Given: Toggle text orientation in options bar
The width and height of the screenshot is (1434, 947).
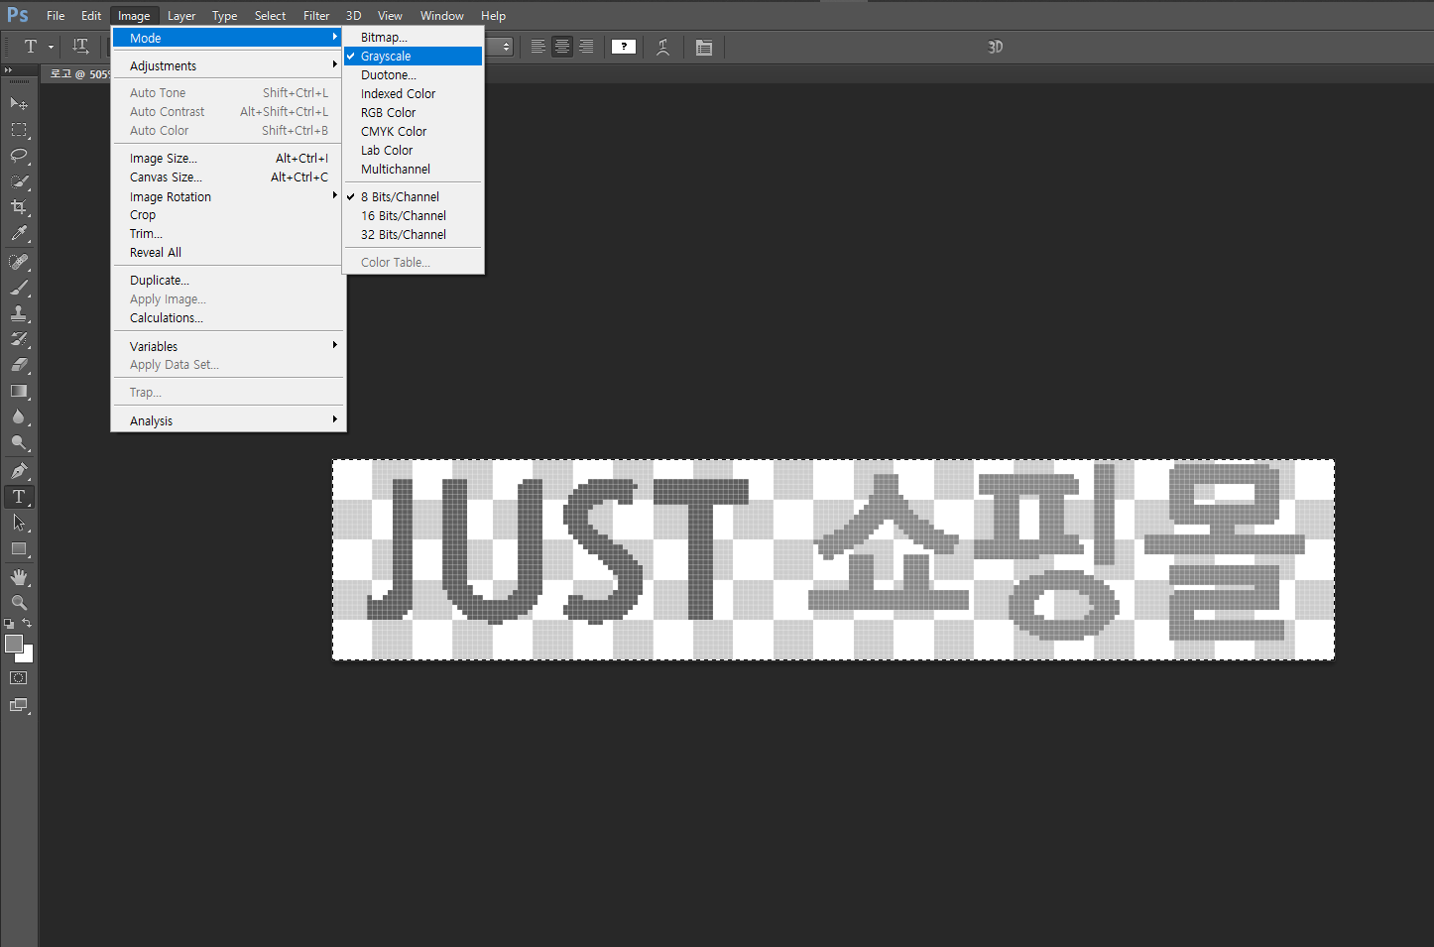Looking at the screenshot, I should (x=80, y=47).
